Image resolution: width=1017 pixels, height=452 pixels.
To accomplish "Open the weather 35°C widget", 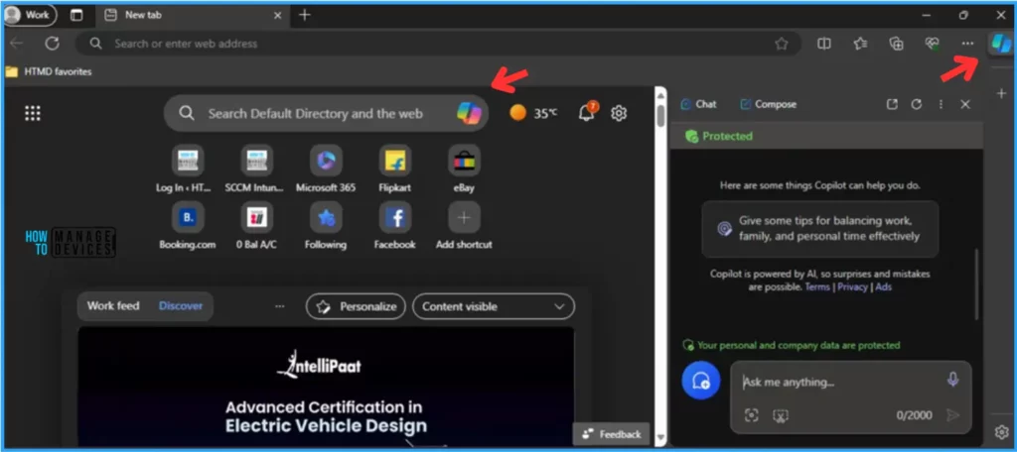I will 533,113.
